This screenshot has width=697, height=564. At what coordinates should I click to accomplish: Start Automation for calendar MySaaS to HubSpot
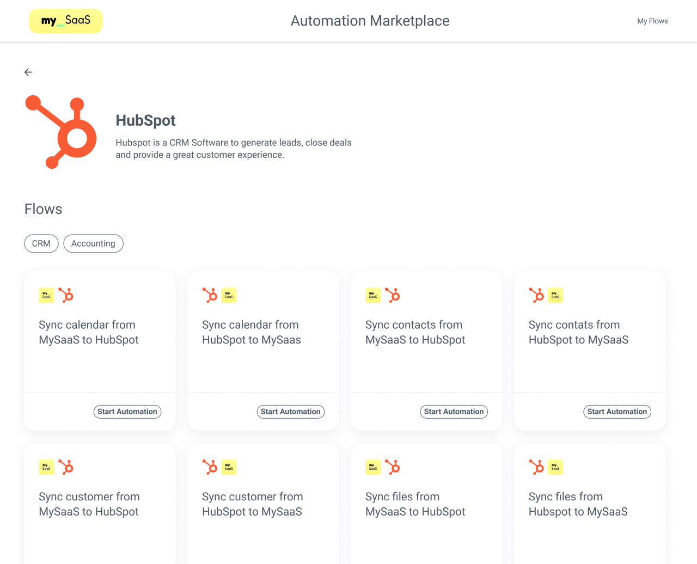click(x=127, y=412)
